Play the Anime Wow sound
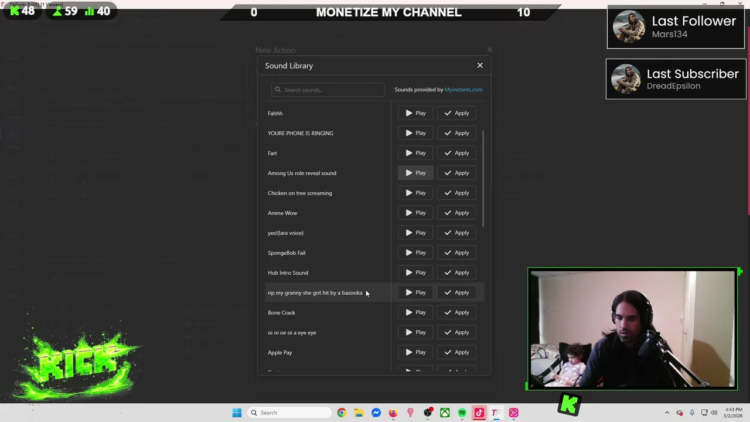 pos(415,213)
